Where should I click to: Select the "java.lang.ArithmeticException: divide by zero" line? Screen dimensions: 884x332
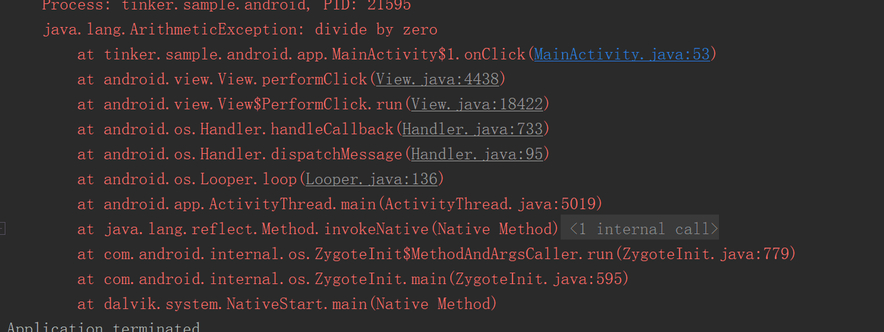click(x=240, y=30)
